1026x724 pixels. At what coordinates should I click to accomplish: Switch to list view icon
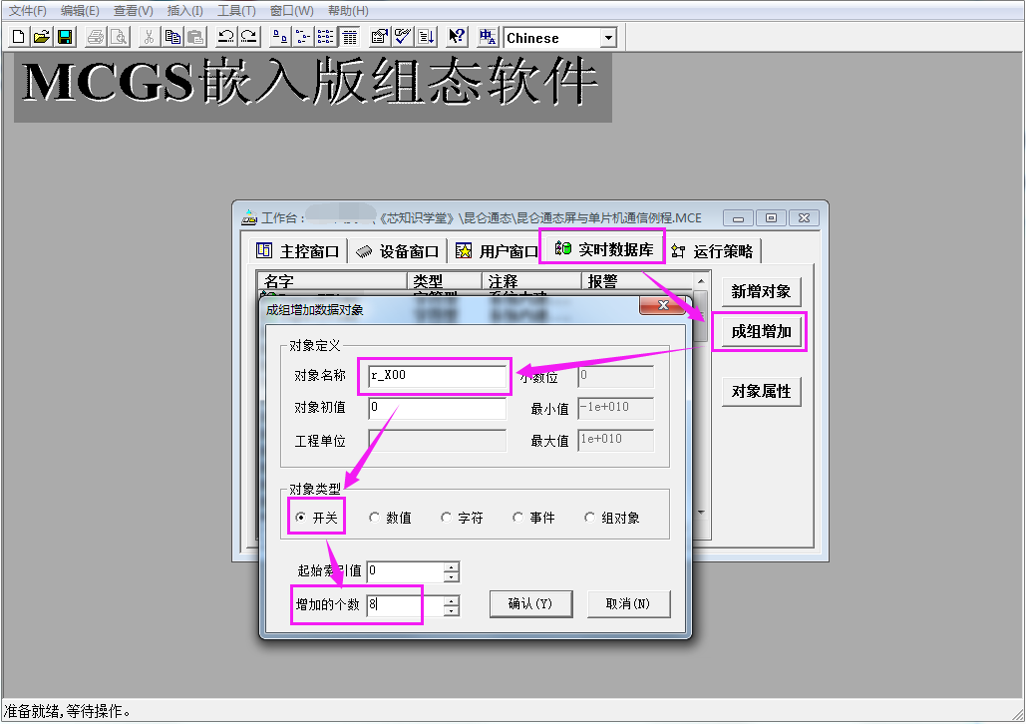[x=325, y=37]
